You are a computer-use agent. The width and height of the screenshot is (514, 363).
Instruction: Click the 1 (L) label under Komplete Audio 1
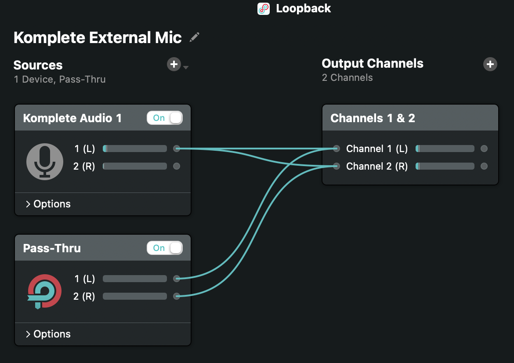[85, 149]
